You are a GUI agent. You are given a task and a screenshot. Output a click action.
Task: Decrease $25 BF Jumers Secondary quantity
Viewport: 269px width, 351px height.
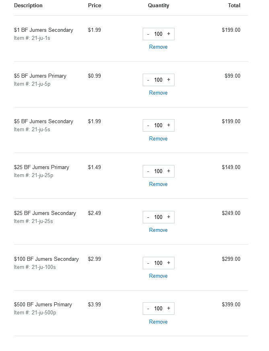tap(148, 217)
